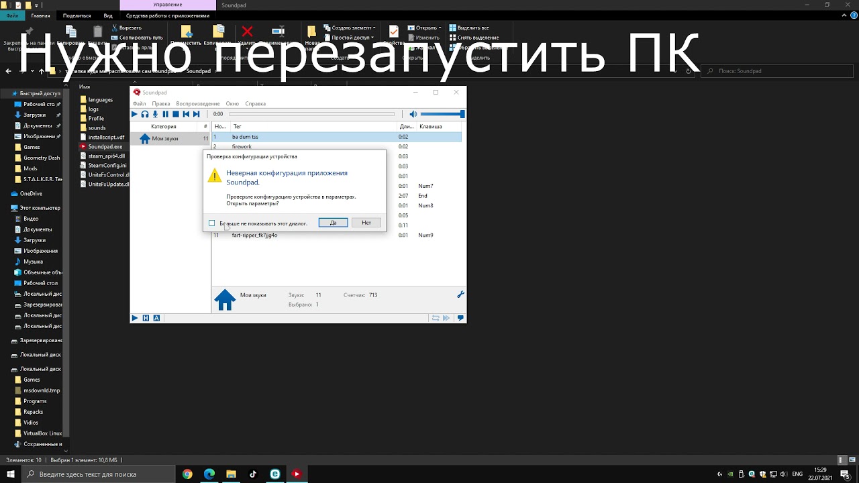Switch to the Вид ribbon tab in Explorer

click(x=108, y=15)
